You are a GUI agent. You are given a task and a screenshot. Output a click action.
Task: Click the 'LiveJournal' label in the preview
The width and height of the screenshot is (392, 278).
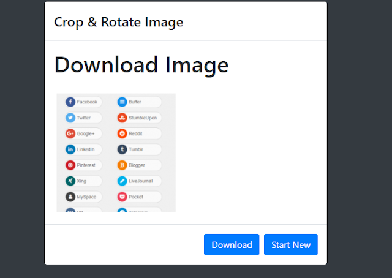point(140,181)
